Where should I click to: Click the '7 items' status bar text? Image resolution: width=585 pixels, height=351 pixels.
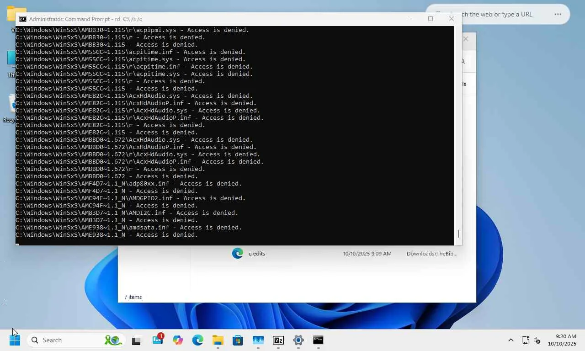[133, 297]
